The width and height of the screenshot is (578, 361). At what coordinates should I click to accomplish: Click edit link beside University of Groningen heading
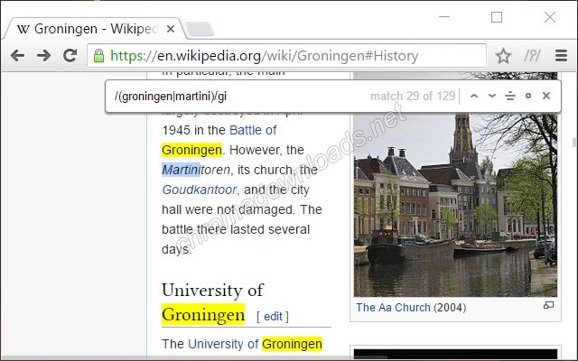273,317
